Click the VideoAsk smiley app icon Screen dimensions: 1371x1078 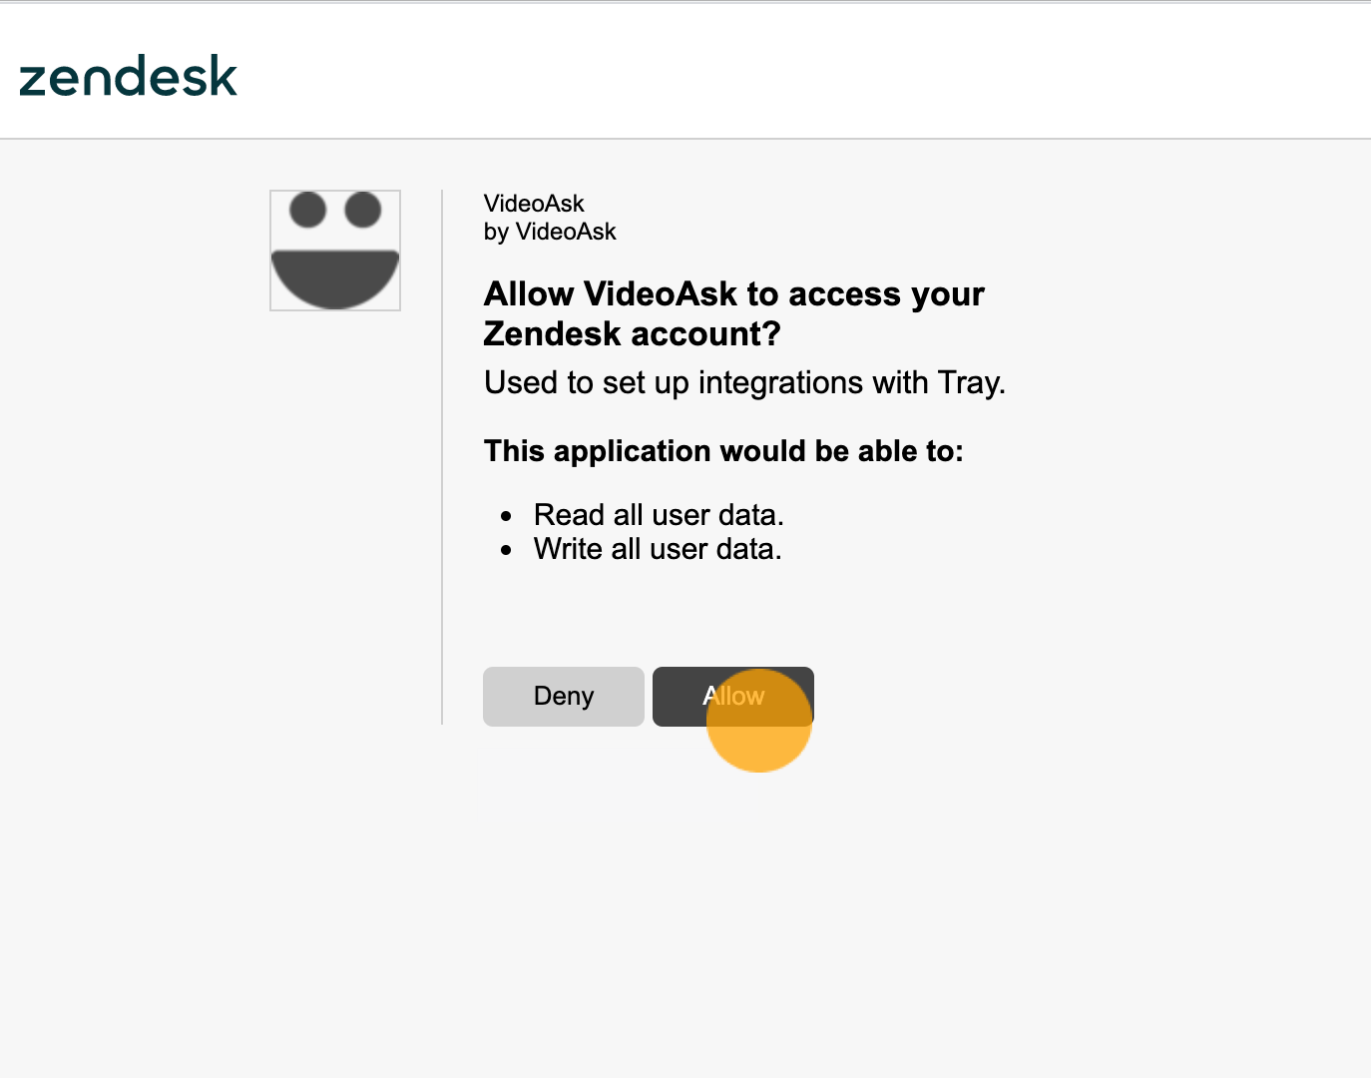tap(335, 251)
